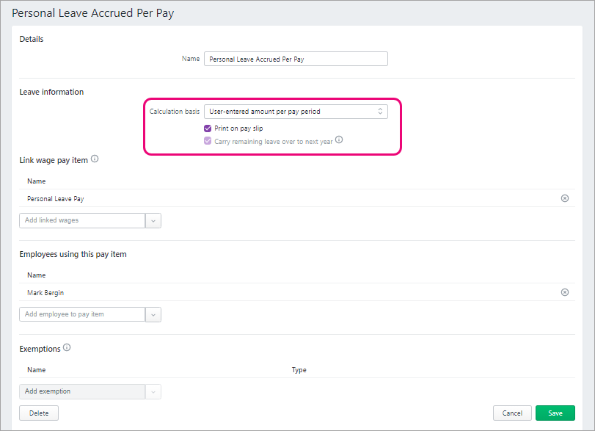Click the Name input field
This screenshot has height=431, width=595.
pos(295,59)
